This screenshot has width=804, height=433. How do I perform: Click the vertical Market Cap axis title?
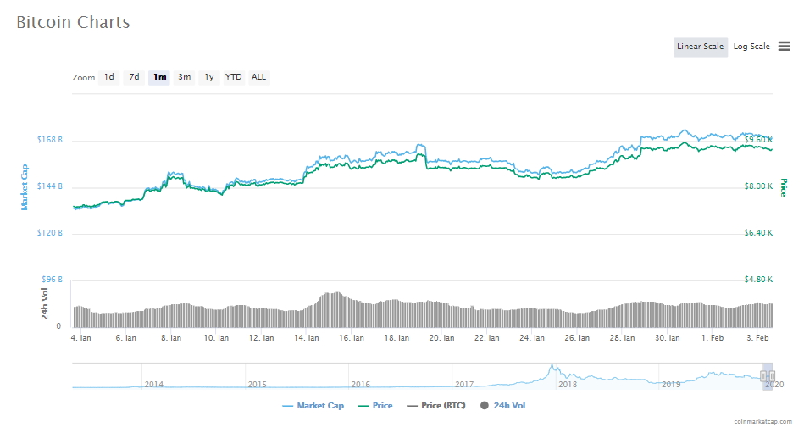[24, 187]
